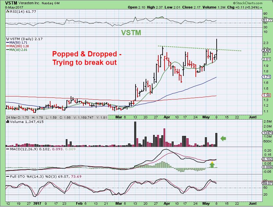
Task: Click the 0.102 MACD axis tag
Action: (x=267, y=159)
